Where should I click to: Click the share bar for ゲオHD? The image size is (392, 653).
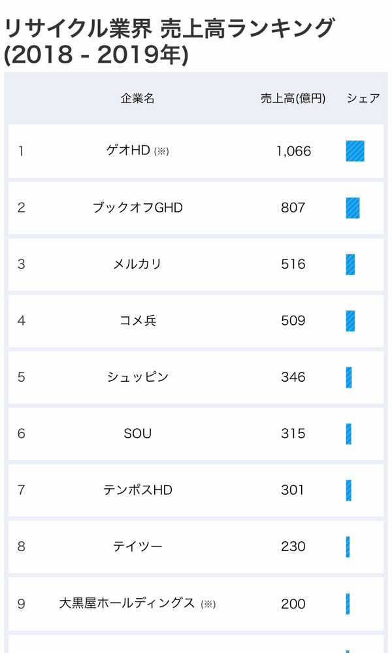click(355, 151)
